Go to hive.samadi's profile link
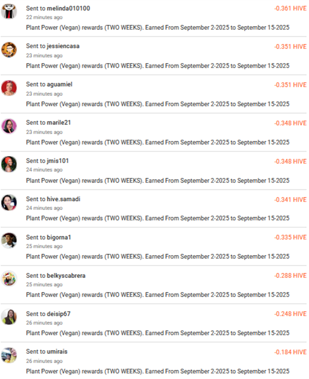This screenshot has height=379, width=309. (63, 199)
